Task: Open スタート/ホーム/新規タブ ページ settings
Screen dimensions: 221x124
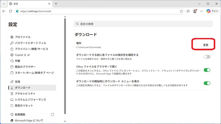Action: pyautogui.click(x=32, y=73)
